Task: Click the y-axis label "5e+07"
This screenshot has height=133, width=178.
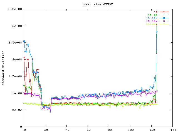Action: (17, 110)
